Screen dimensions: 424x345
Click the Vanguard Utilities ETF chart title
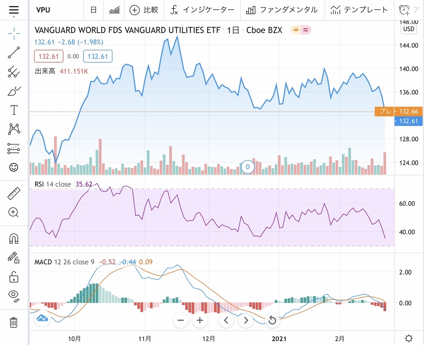(127, 30)
